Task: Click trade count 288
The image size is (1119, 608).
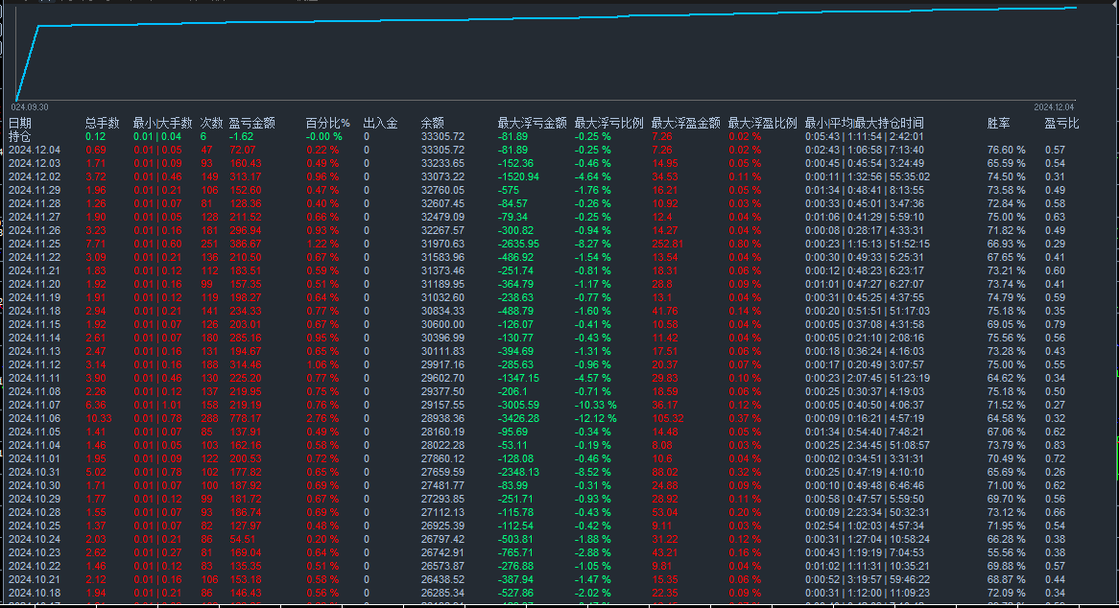Action: coord(210,418)
